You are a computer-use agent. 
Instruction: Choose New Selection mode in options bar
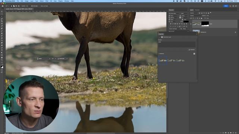[12, 6]
